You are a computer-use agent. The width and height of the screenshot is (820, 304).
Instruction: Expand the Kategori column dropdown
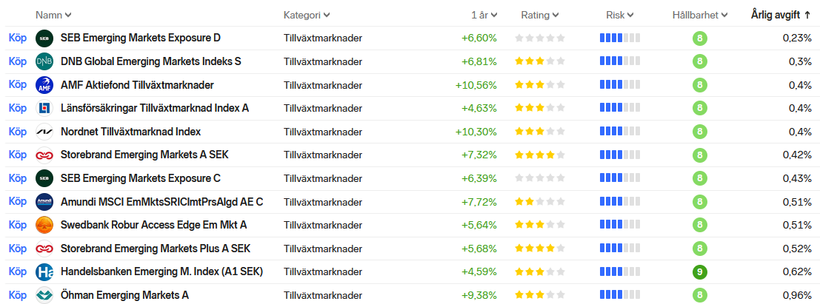[307, 15]
